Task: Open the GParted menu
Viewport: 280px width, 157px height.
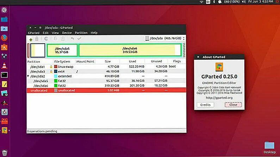Action: (x=33, y=33)
